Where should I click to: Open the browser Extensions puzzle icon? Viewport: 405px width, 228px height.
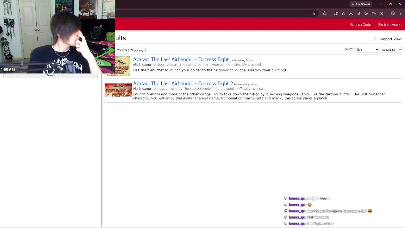pyautogui.click(x=324, y=13)
